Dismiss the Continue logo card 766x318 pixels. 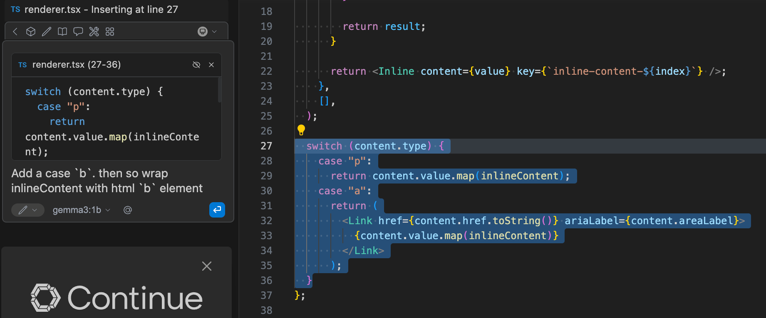[207, 266]
